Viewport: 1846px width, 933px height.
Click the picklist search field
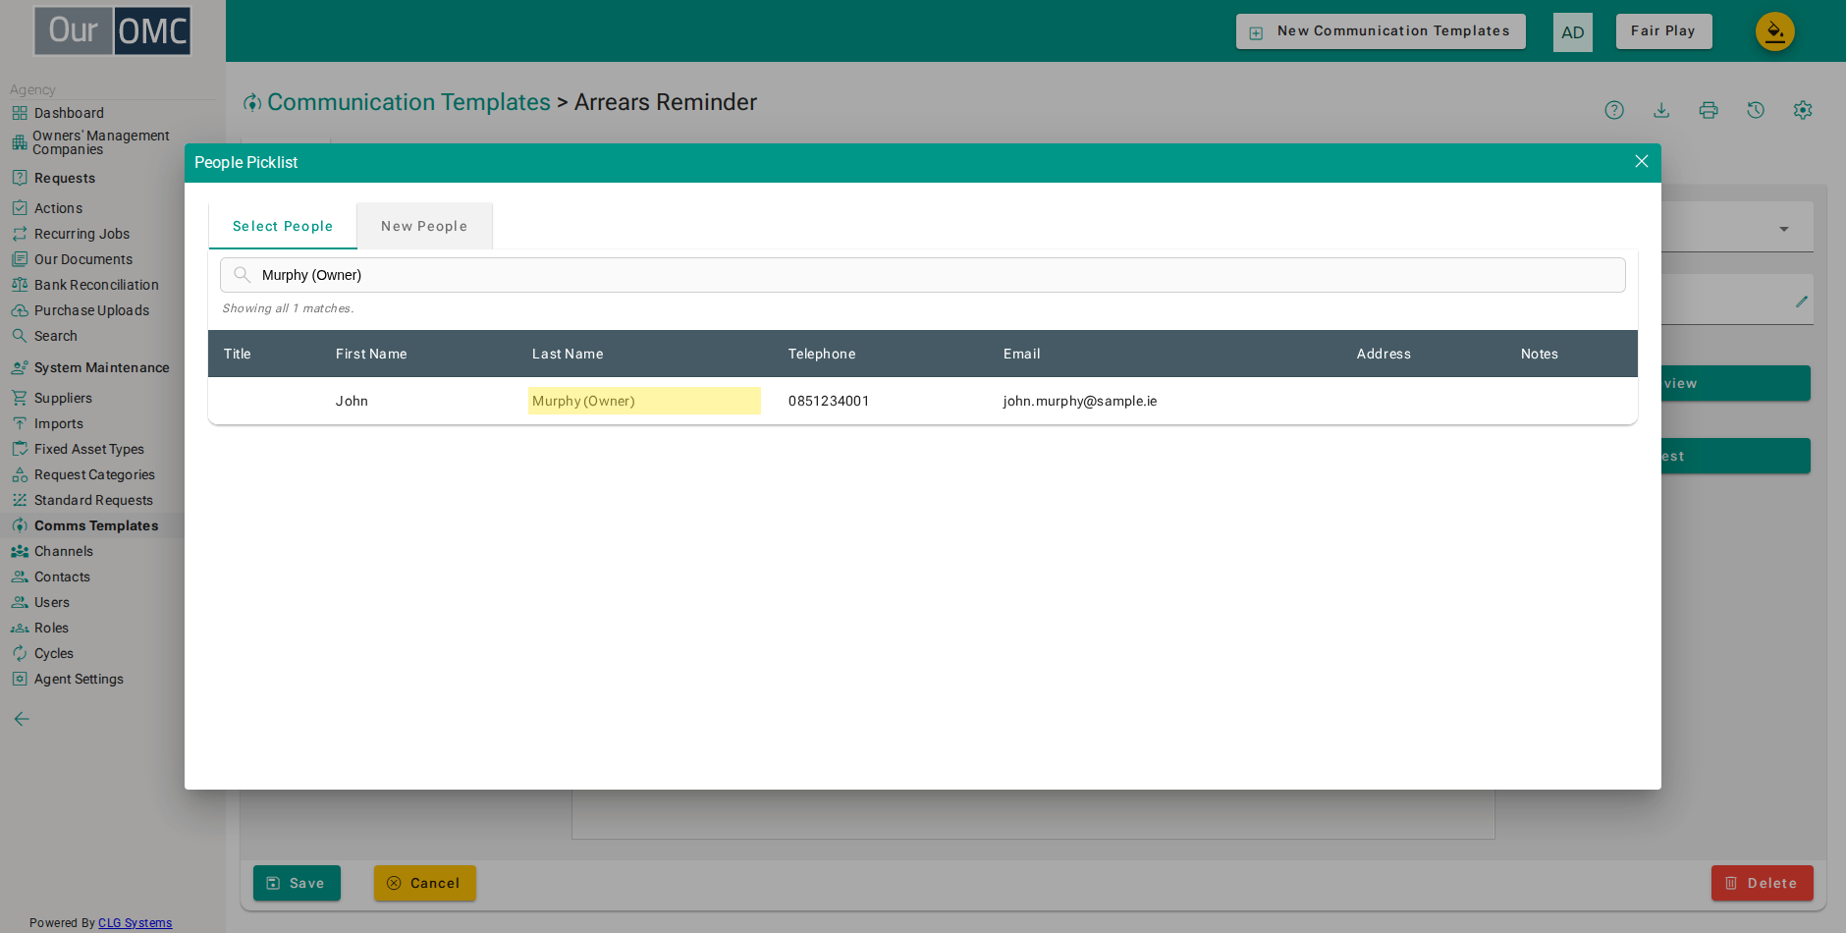923,275
